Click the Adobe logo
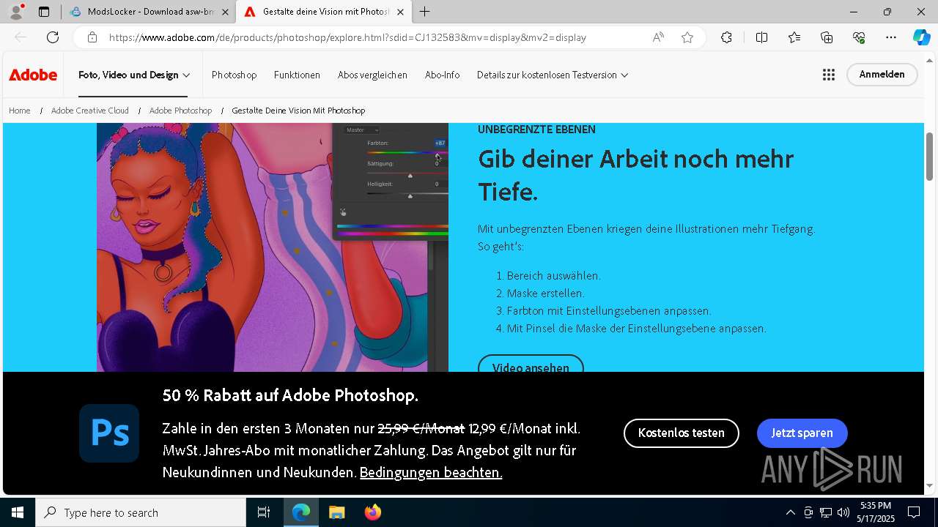 (x=33, y=75)
